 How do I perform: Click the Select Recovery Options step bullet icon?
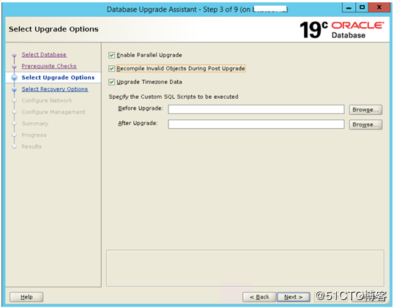(15, 89)
